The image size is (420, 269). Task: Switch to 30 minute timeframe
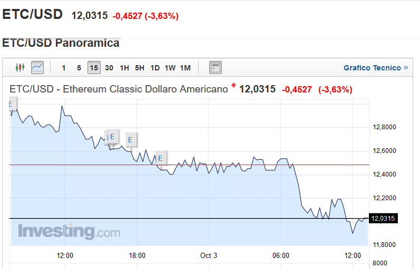point(109,68)
